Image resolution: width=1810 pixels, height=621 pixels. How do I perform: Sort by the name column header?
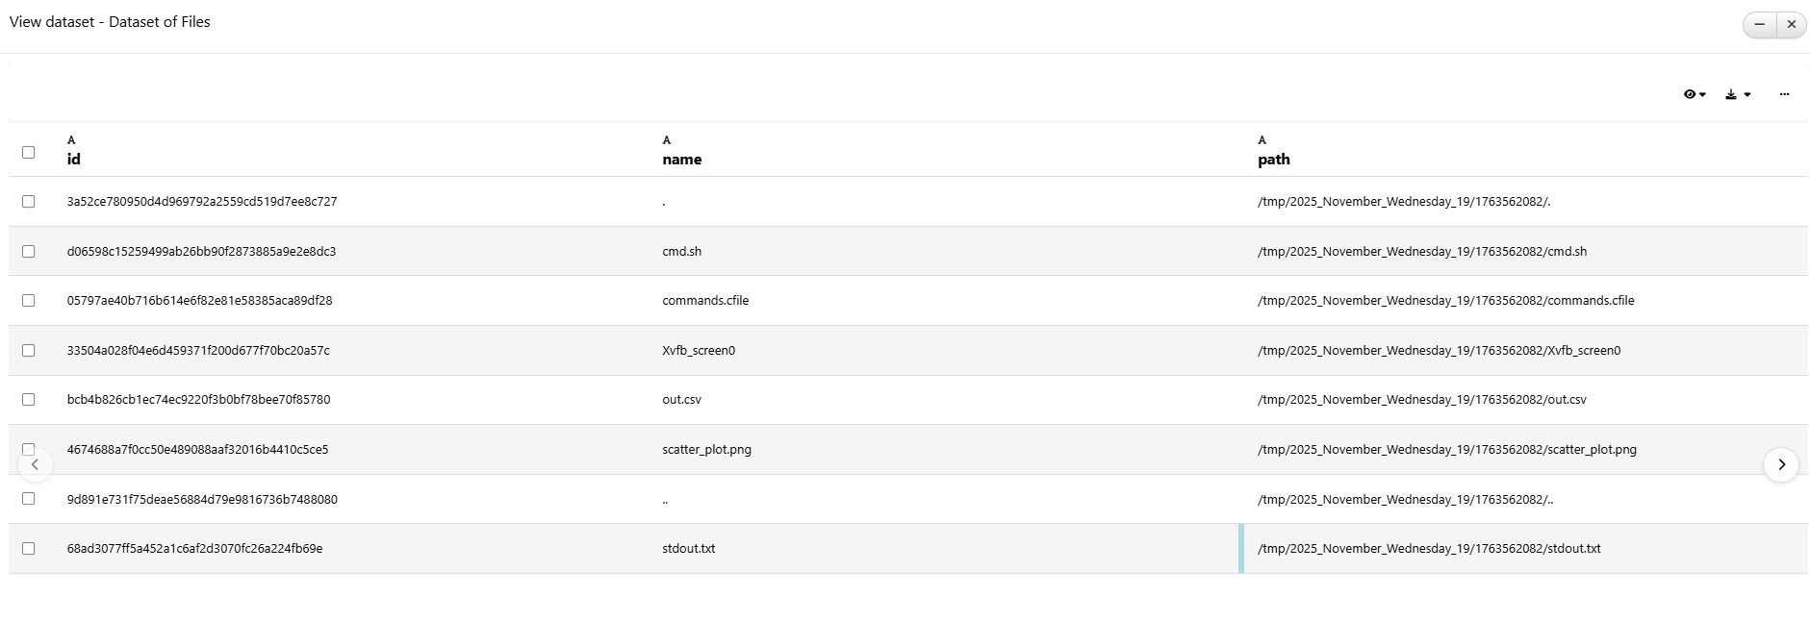[681, 160]
